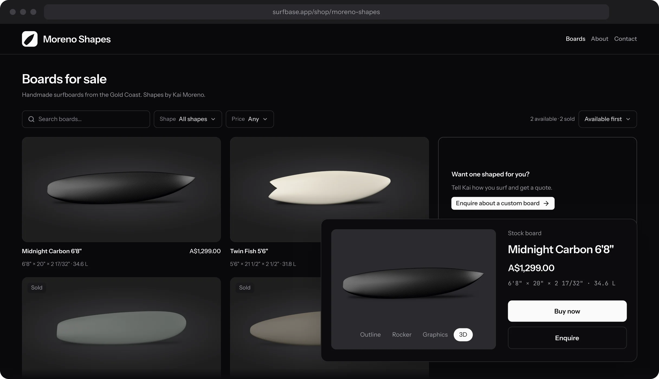Click the Moreno Shapes brand name

[77, 39]
